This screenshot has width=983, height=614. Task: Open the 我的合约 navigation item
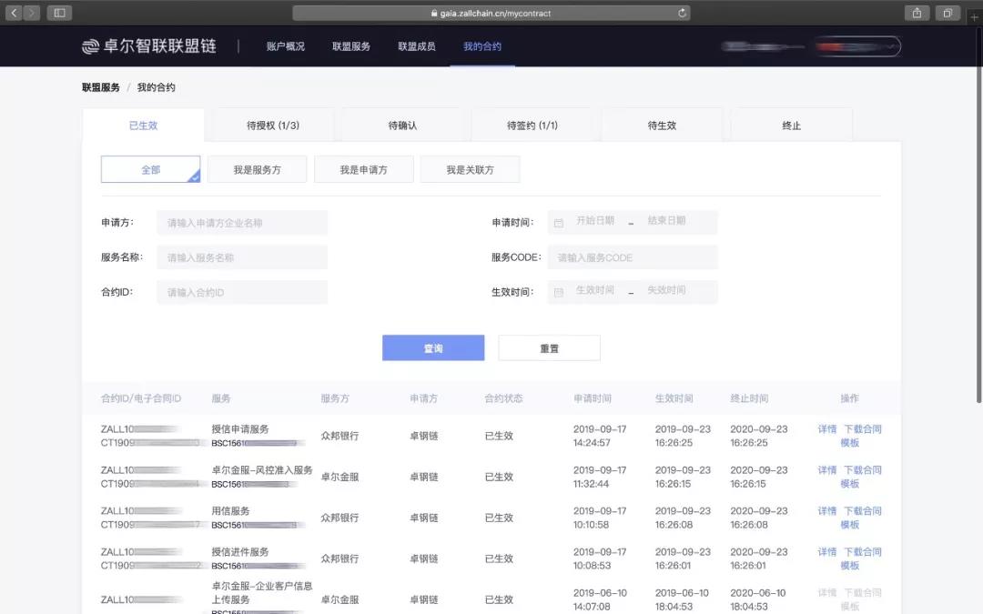(x=482, y=46)
